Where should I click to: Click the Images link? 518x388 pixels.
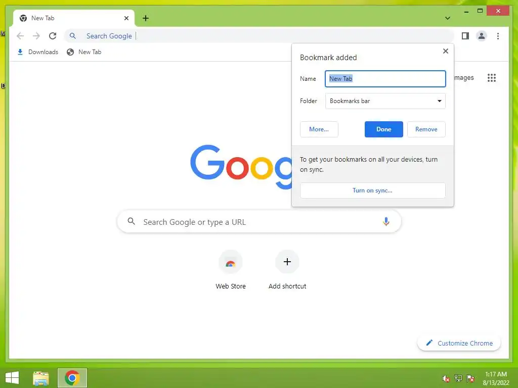[x=464, y=77]
